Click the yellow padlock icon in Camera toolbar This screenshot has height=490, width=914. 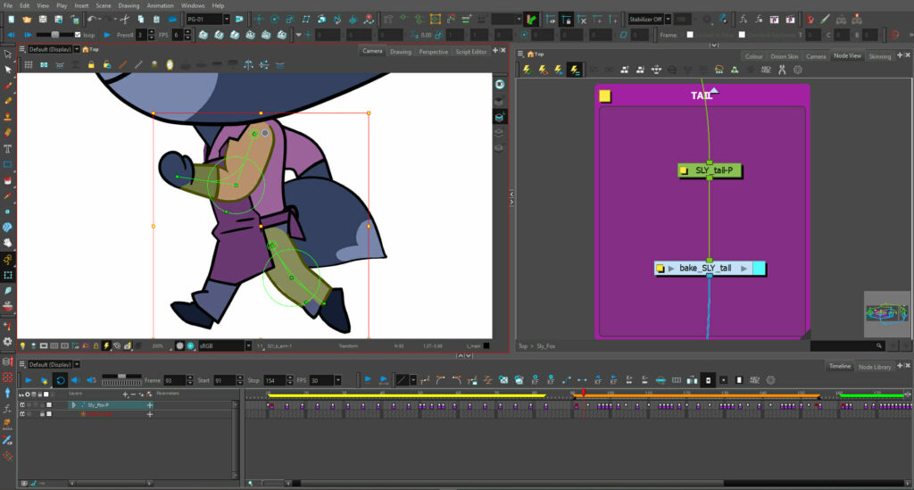point(91,64)
